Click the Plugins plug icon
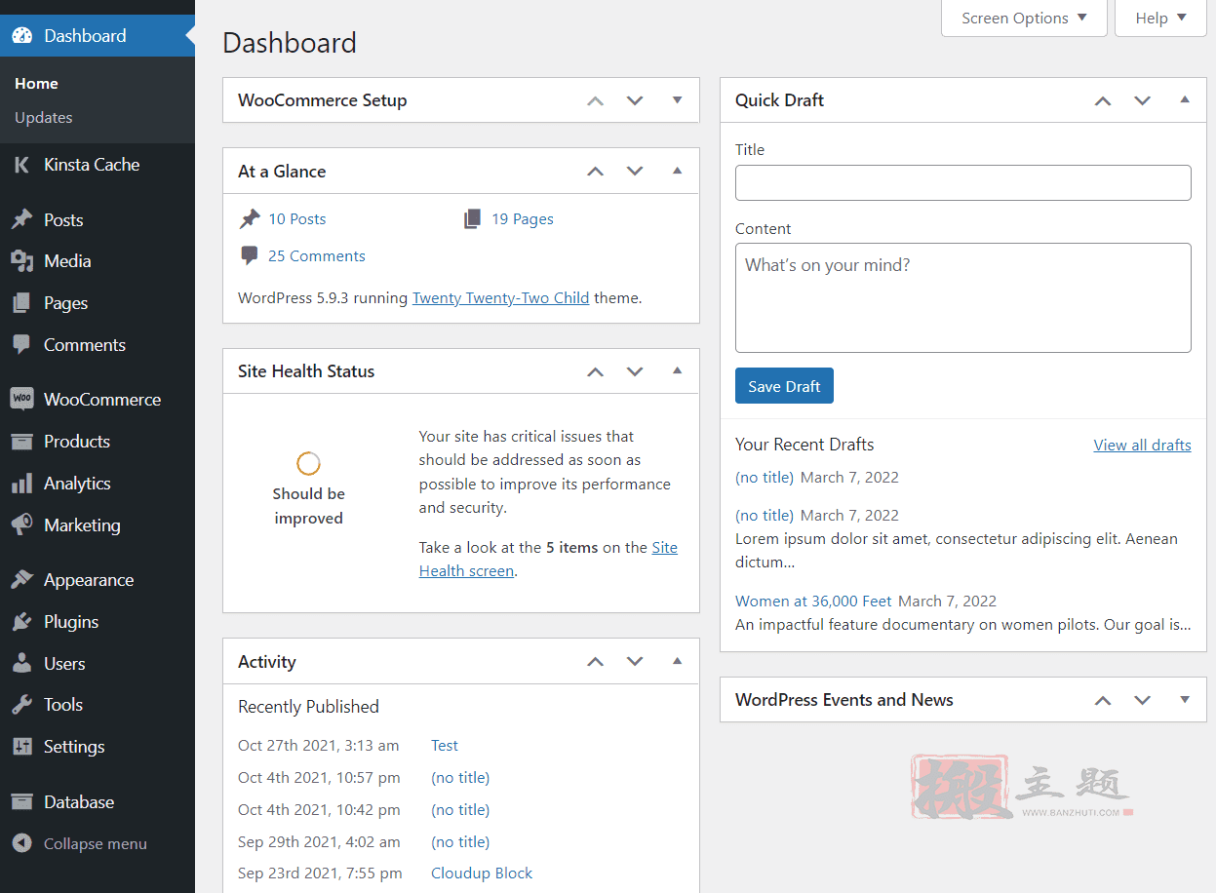 tap(21, 622)
